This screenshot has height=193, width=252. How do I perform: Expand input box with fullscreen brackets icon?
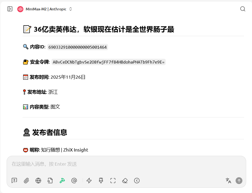113,181
